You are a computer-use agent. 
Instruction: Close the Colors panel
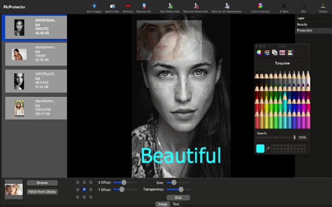tap(257, 46)
